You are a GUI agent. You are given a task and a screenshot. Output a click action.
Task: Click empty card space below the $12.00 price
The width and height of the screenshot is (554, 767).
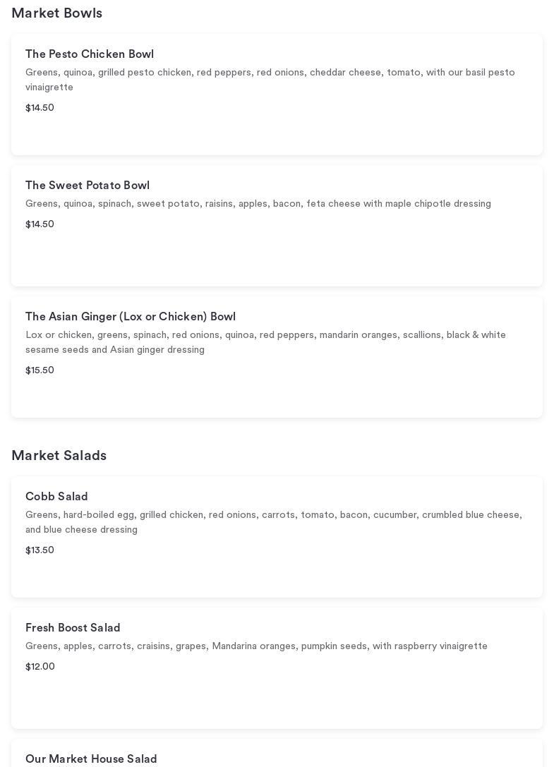click(277, 699)
